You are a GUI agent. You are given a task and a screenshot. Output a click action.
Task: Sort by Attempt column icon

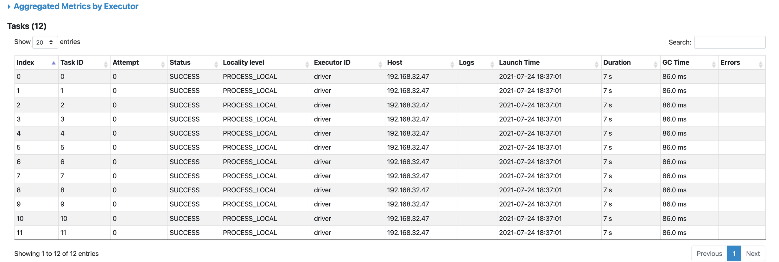click(163, 64)
